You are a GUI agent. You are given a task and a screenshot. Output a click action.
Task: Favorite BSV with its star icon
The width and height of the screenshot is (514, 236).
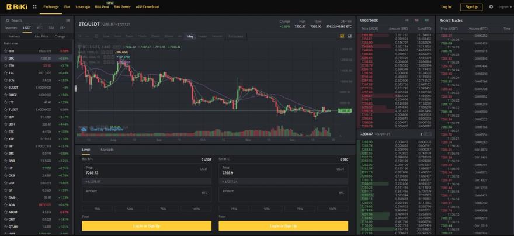pos(6,117)
